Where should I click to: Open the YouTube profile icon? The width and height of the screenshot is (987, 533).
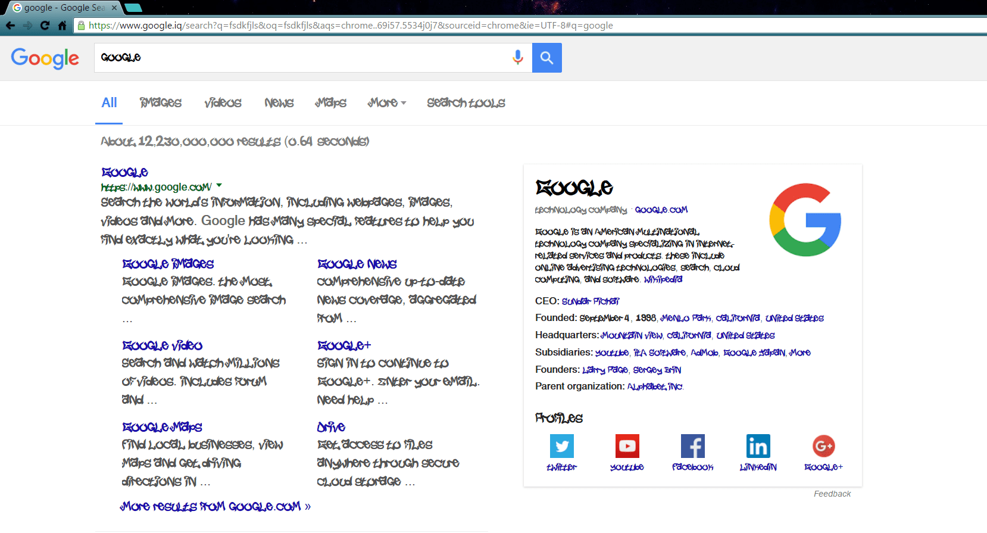pos(627,446)
